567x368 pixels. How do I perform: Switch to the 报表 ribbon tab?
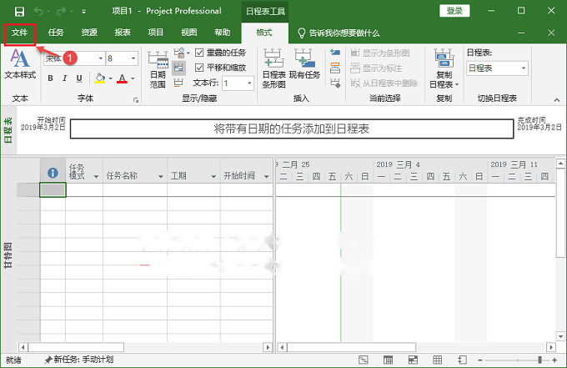123,33
